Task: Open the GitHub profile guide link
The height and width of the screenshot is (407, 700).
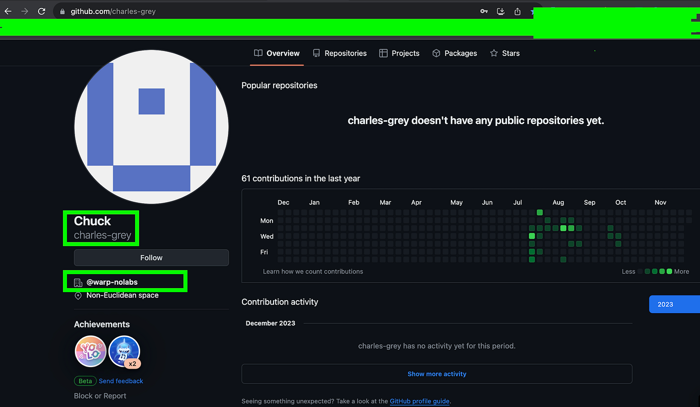Action: 419,401
